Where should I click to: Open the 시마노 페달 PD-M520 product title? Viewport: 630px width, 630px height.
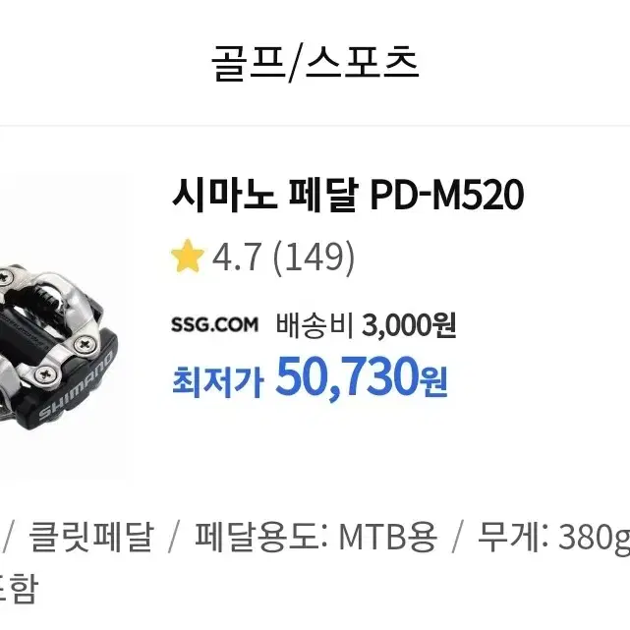(x=348, y=196)
